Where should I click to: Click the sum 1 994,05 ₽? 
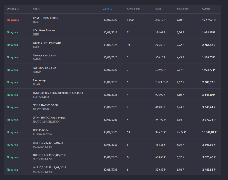tap(208, 33)
